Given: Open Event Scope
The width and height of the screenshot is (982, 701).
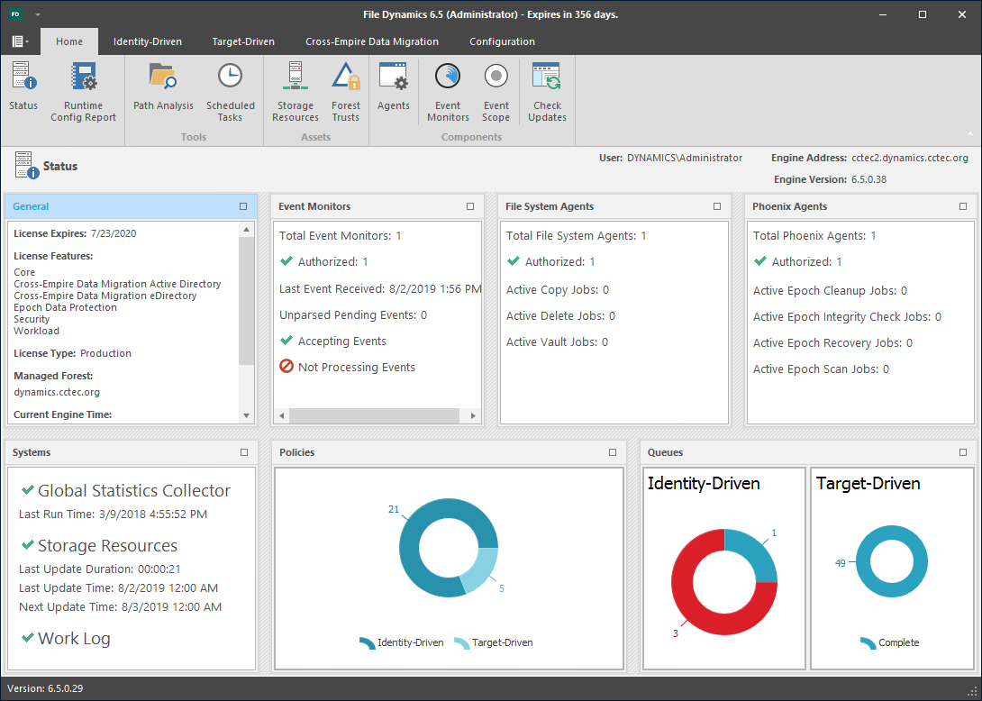Looking at the screenshot, I should click(496, 90).
